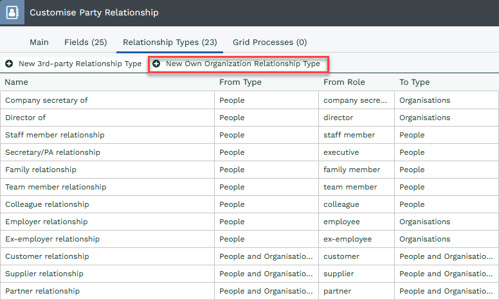Select the Customer relationship row
This screenshot has width=499, height=300.
[47, 256]
